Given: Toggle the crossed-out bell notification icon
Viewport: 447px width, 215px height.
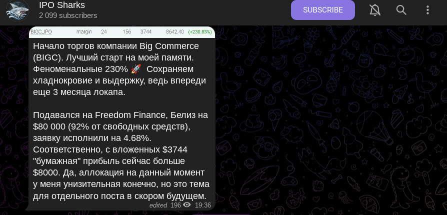Looking at the screenshot, I should [375, 10].
